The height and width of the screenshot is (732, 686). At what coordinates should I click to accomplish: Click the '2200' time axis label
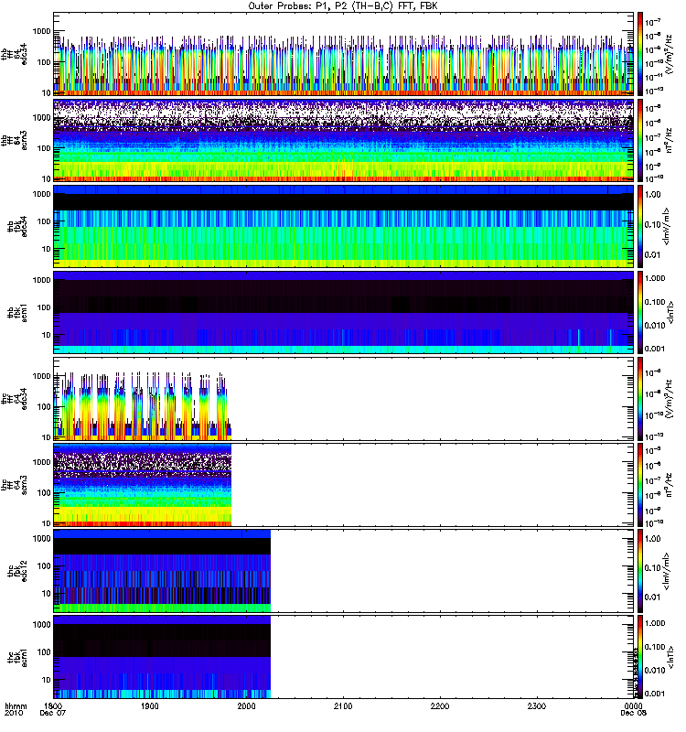click(x=440, y=706)
